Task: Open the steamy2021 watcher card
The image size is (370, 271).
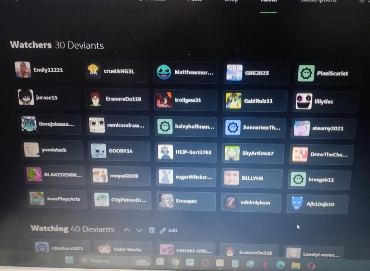Action: [324, 129]
